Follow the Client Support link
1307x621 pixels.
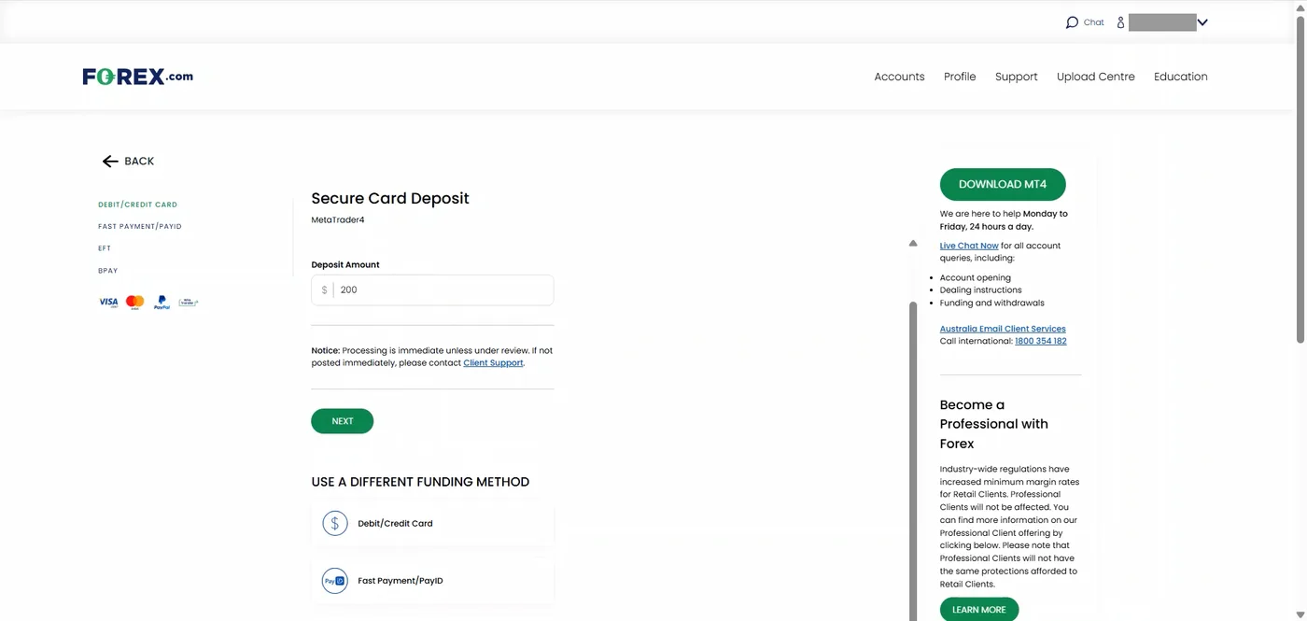[493, 362]
